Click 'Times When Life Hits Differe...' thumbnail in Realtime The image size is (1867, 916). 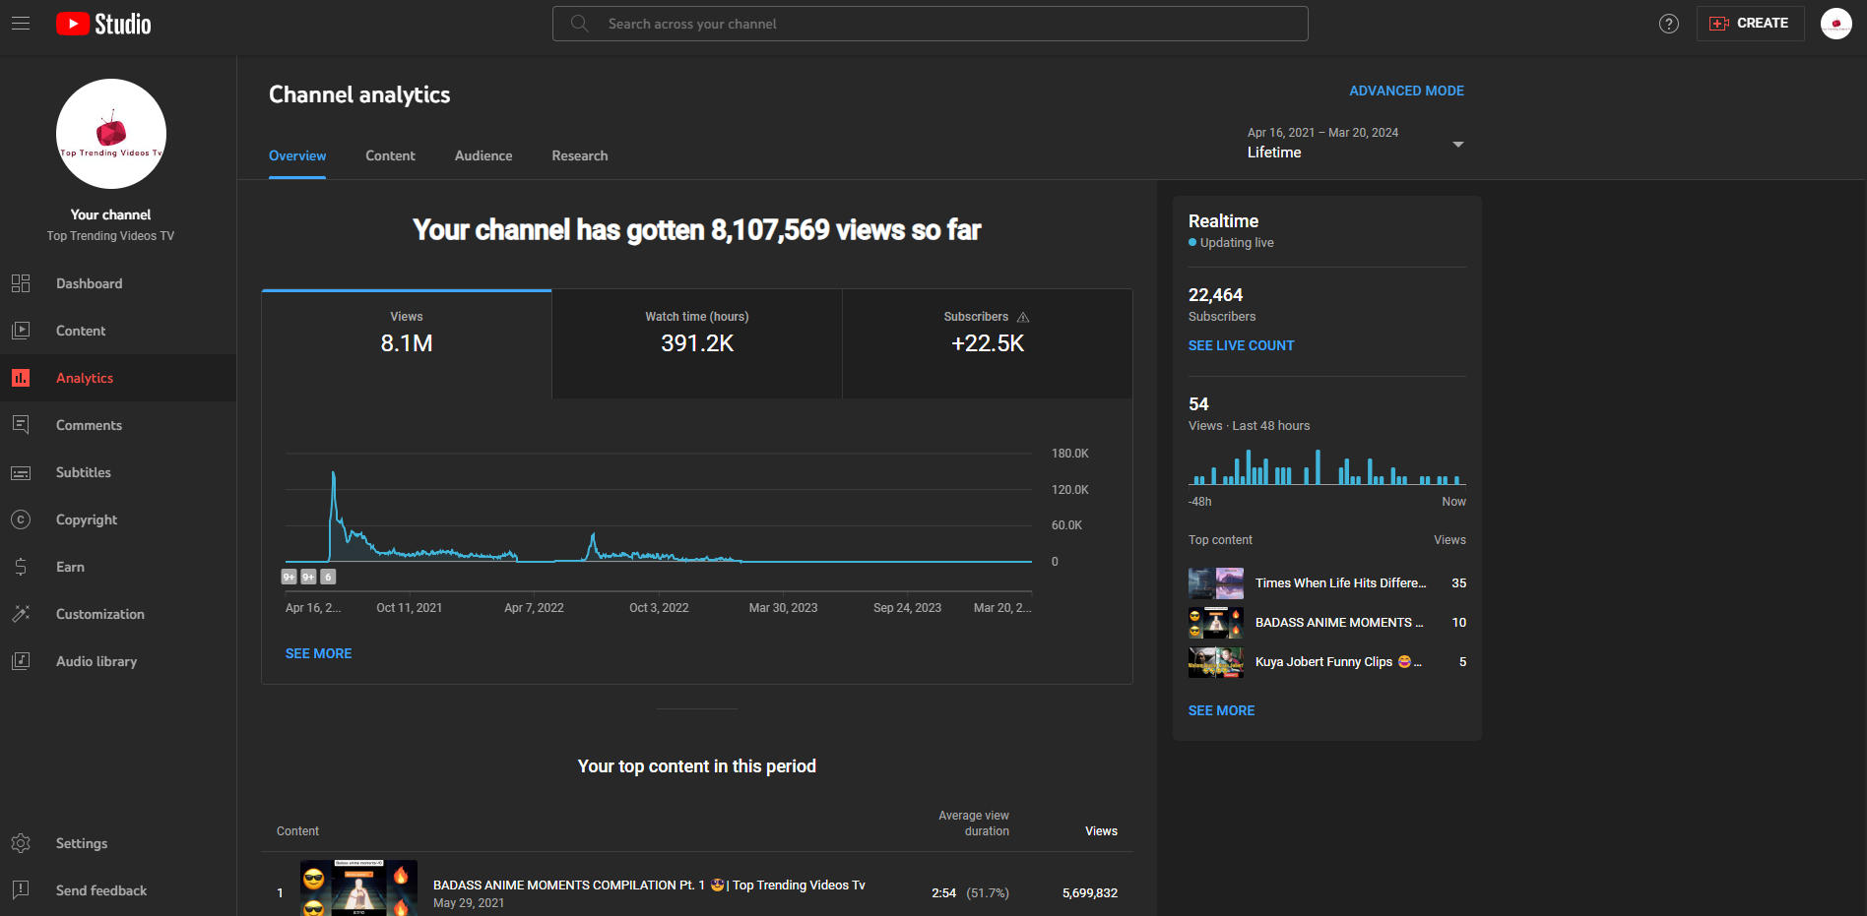tap(1216, 583)
